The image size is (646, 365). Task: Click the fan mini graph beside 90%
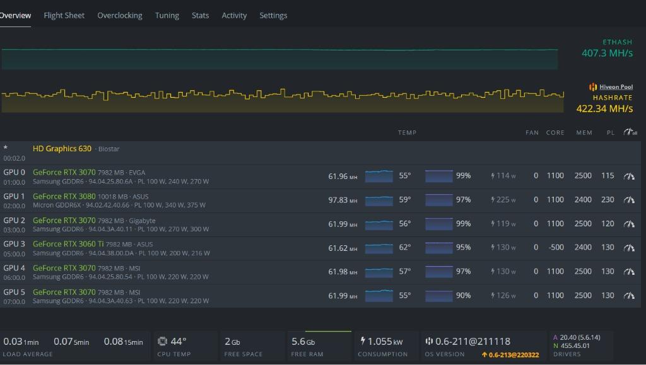[439, 296]
